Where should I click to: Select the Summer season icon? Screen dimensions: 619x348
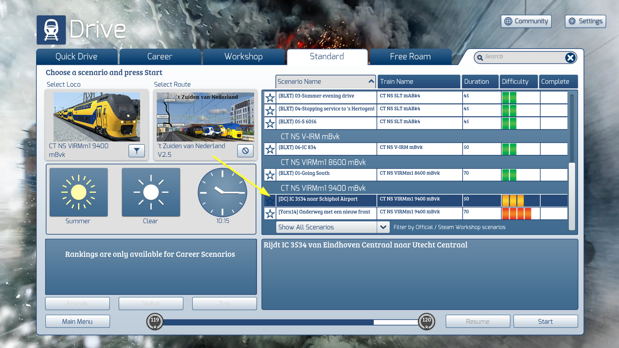[x=79, y=192]
